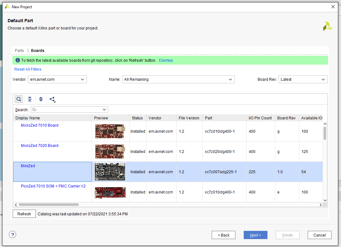Click MicroZed 7010 board preview image
The width and height of the screenshot is (341, 247).
(110, 131)
